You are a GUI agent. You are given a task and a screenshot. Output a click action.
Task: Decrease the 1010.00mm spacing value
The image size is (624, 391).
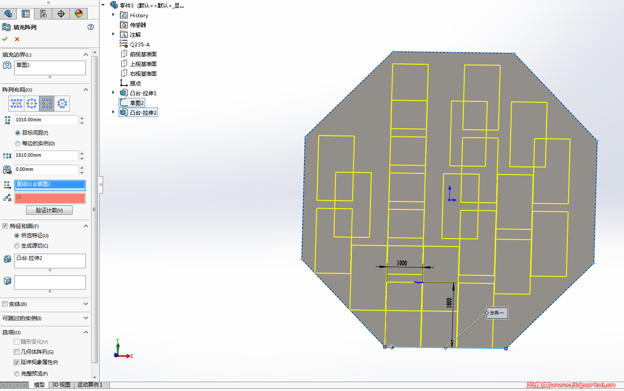click(x=82, y=123)
